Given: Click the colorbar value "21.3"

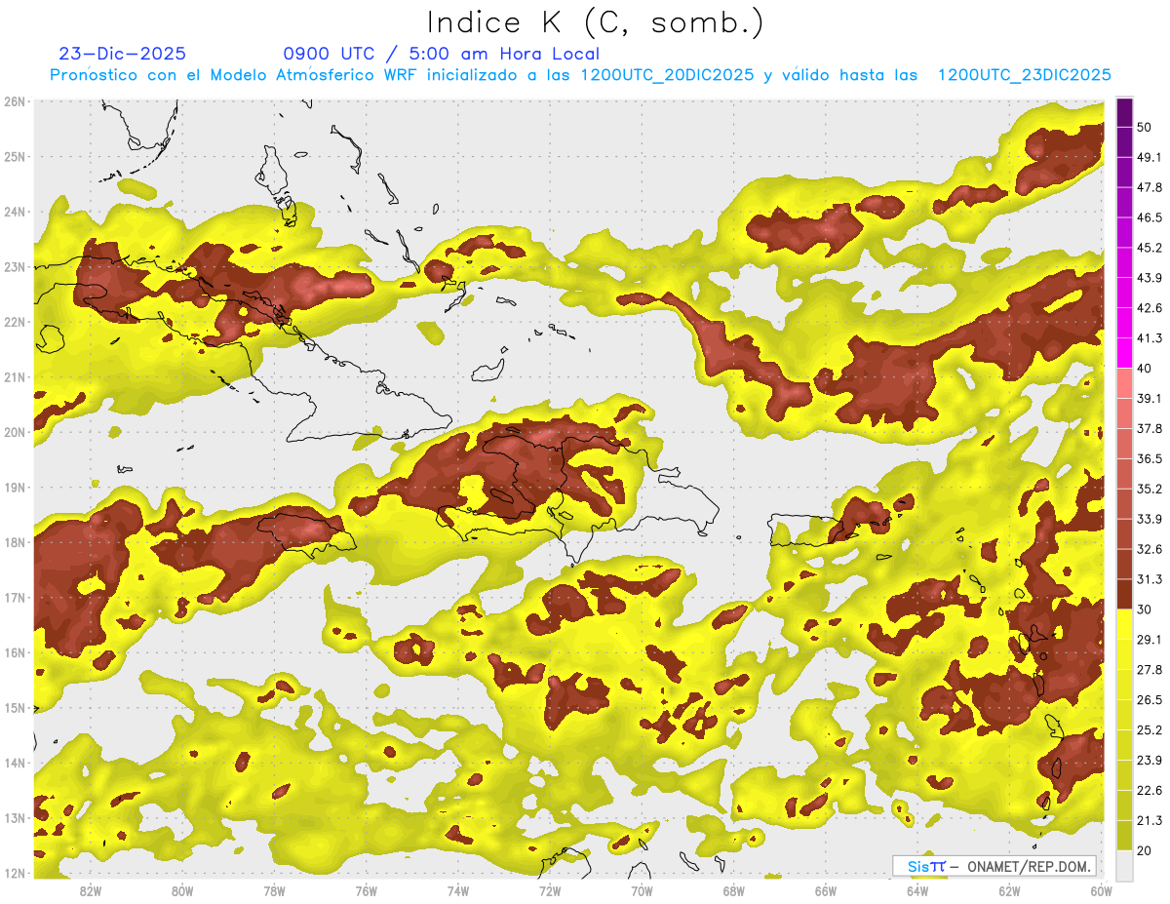Looking at the screenshot, I should (1150, 820).
